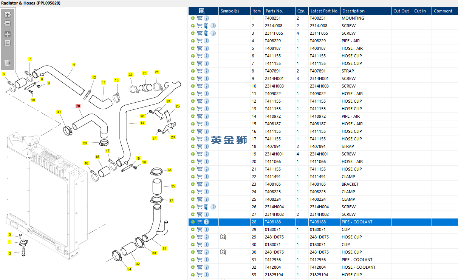
Task: Select callout 34 on the diagram
Action: coord(129,269)
